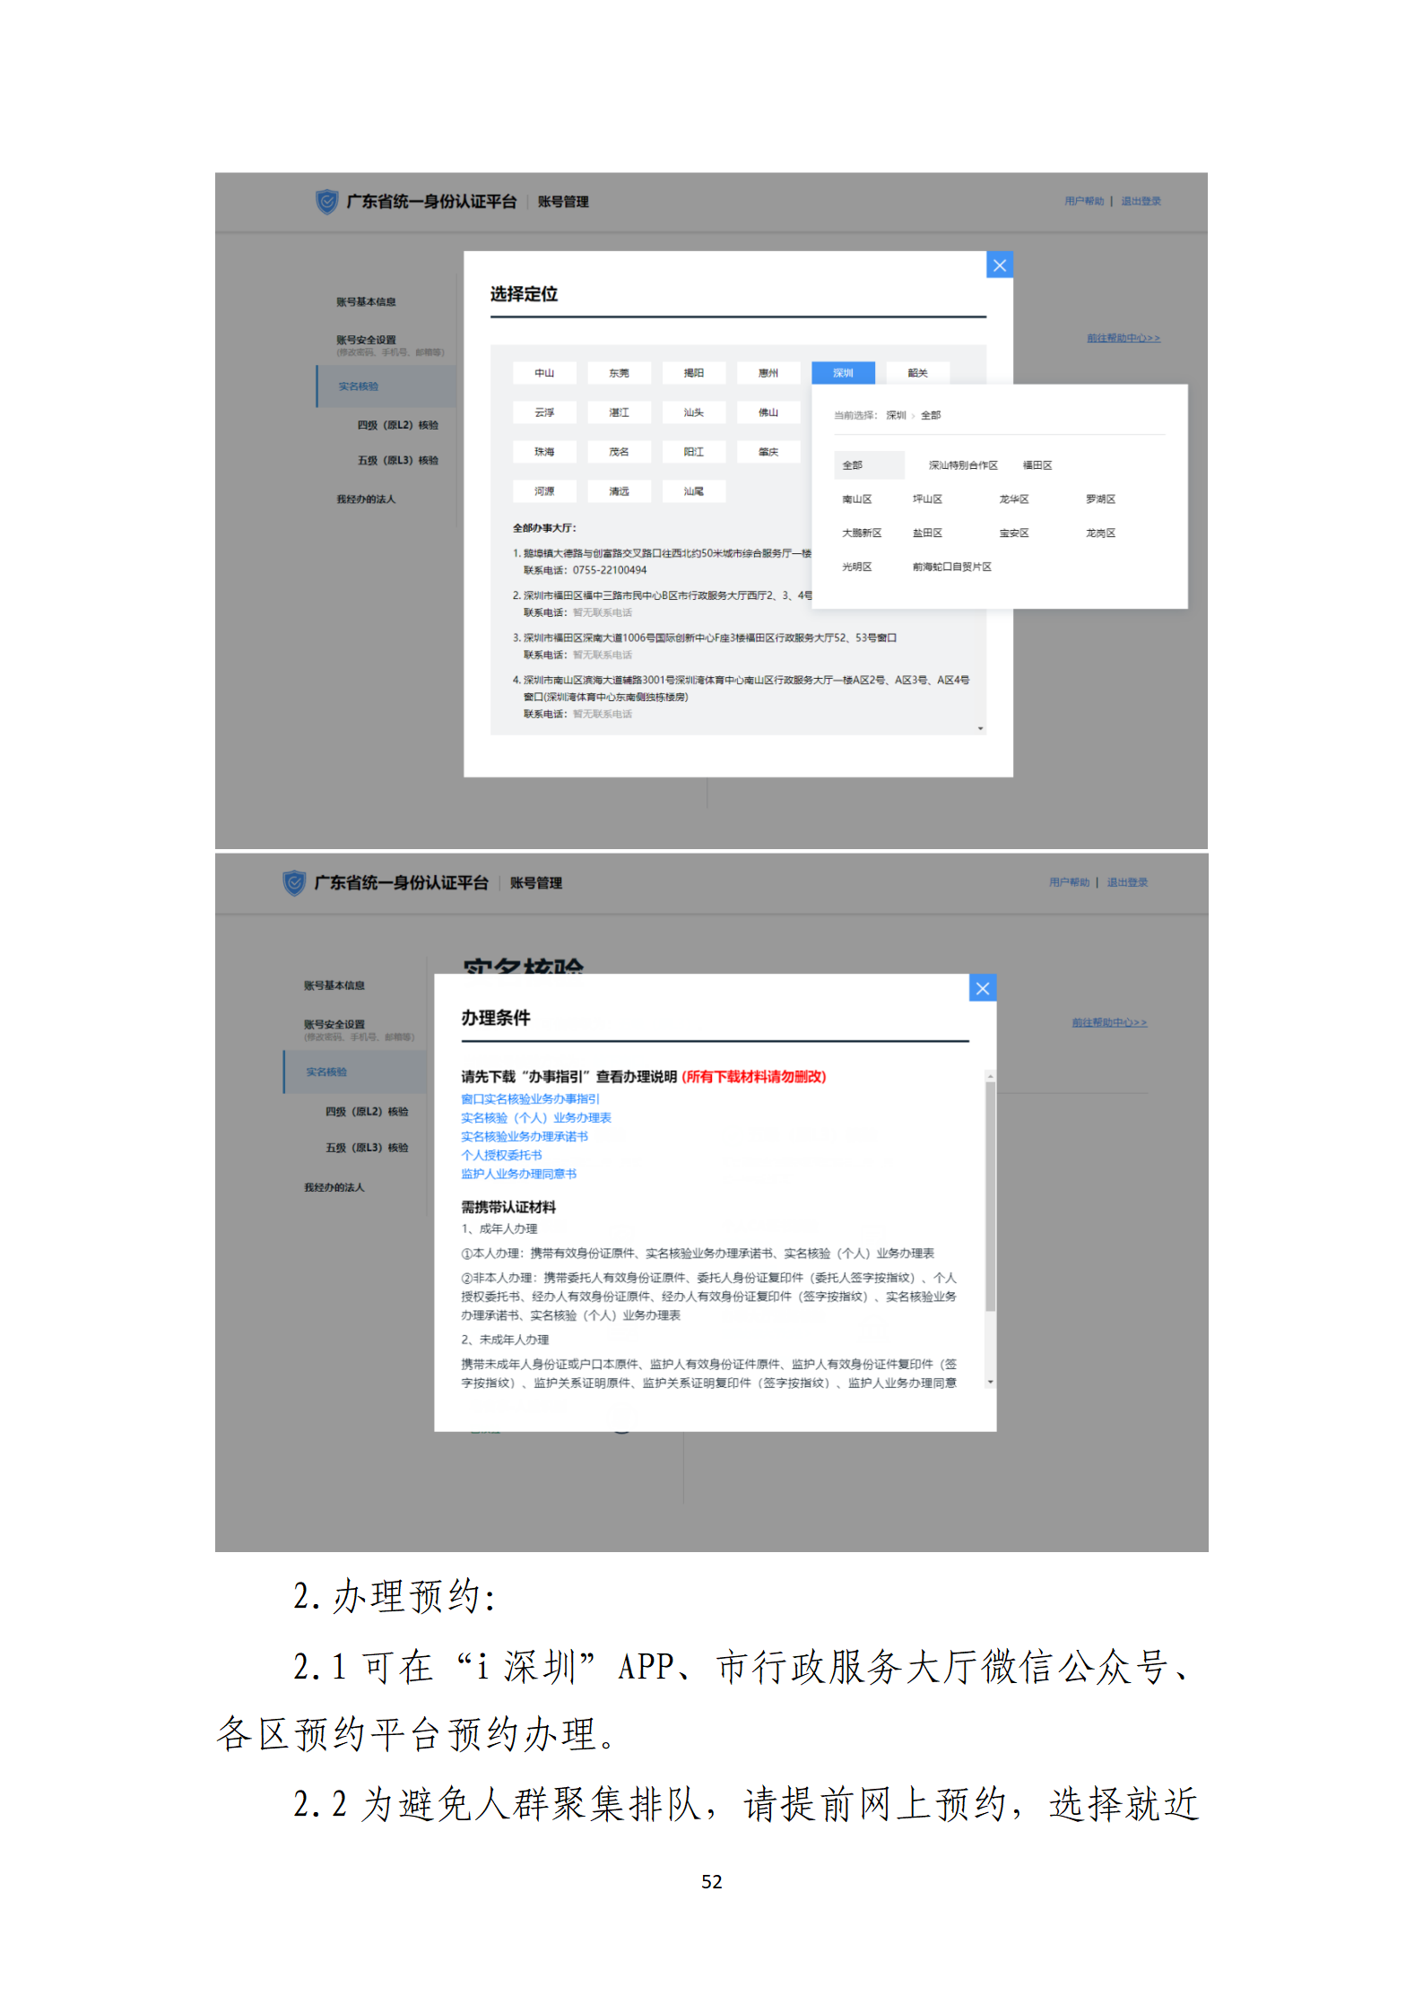Download 监护人业务办理同意书 link
The width and height of the screenshot is (1423, 2013).
[518, 1174]
